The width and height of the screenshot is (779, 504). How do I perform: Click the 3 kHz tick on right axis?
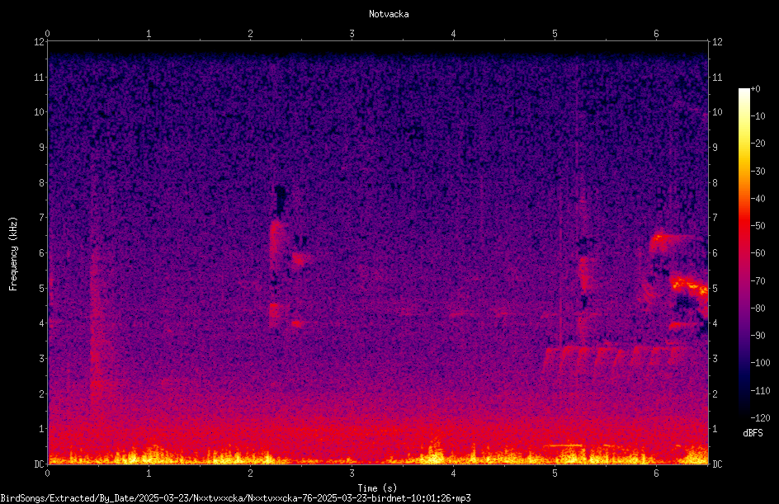pos(715,359)
